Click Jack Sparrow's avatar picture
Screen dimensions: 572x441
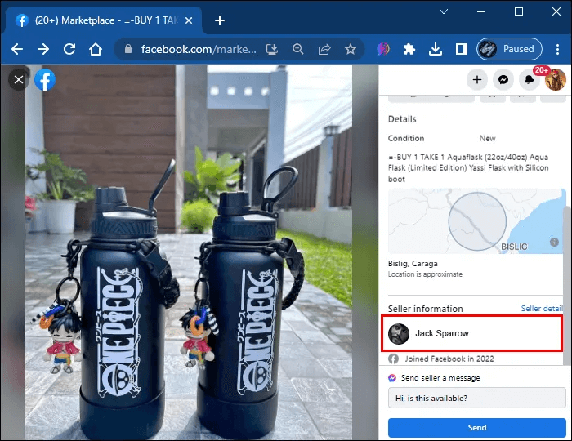[x=399, y=333]
